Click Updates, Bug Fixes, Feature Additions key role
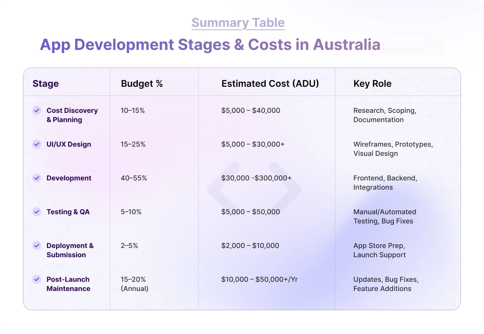Viewport: 484px width, 334px height. 386,284
